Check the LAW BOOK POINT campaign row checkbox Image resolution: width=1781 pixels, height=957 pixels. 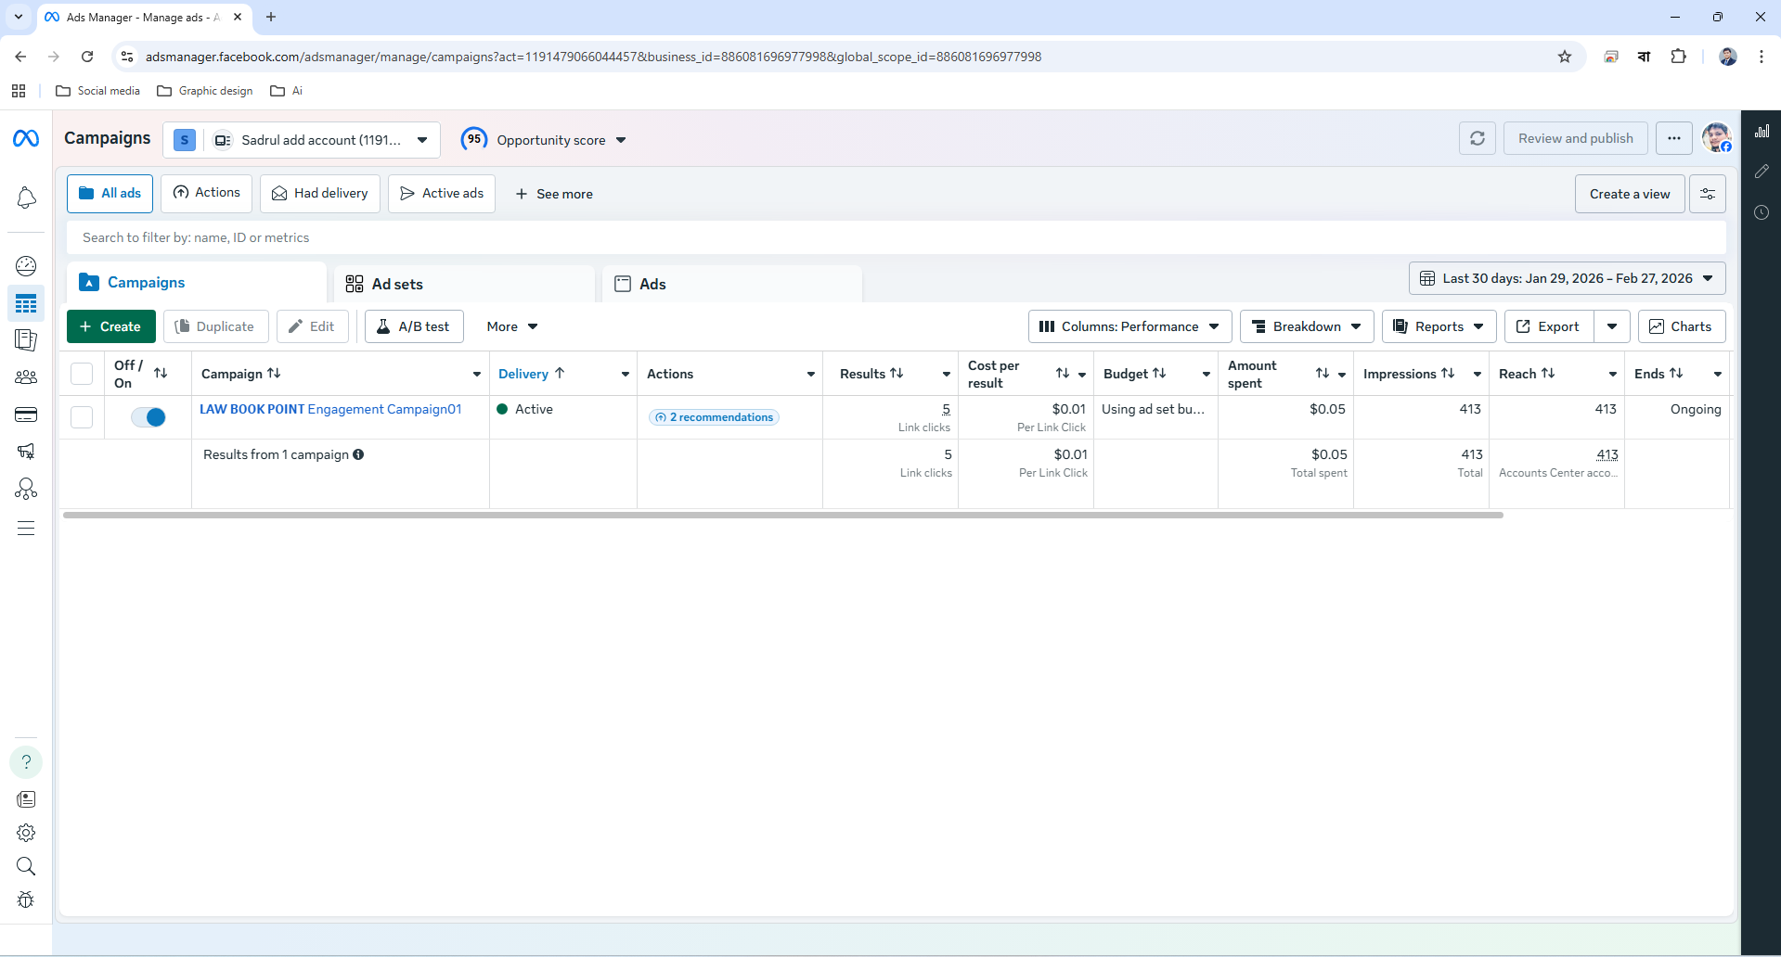82,417
